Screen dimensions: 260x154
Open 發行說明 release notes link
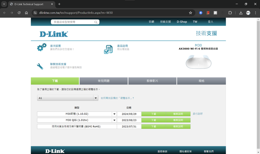197,114
